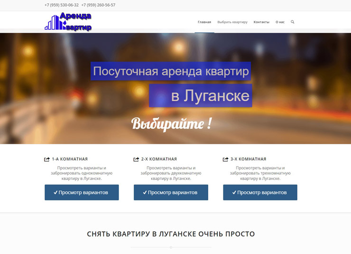
Task: Click Просмотр вариантов under 1-А КОМНАТНАЯ
Action: (82, 192)
